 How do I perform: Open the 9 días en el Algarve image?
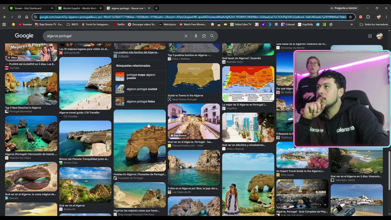(x=194, y=168)
